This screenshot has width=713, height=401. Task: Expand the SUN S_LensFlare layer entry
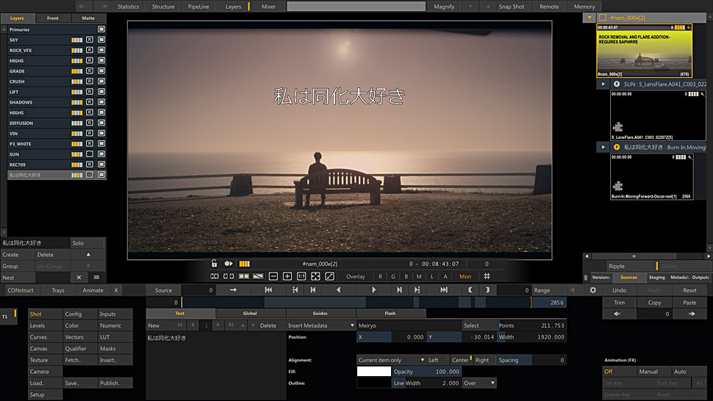click(604, 84)
